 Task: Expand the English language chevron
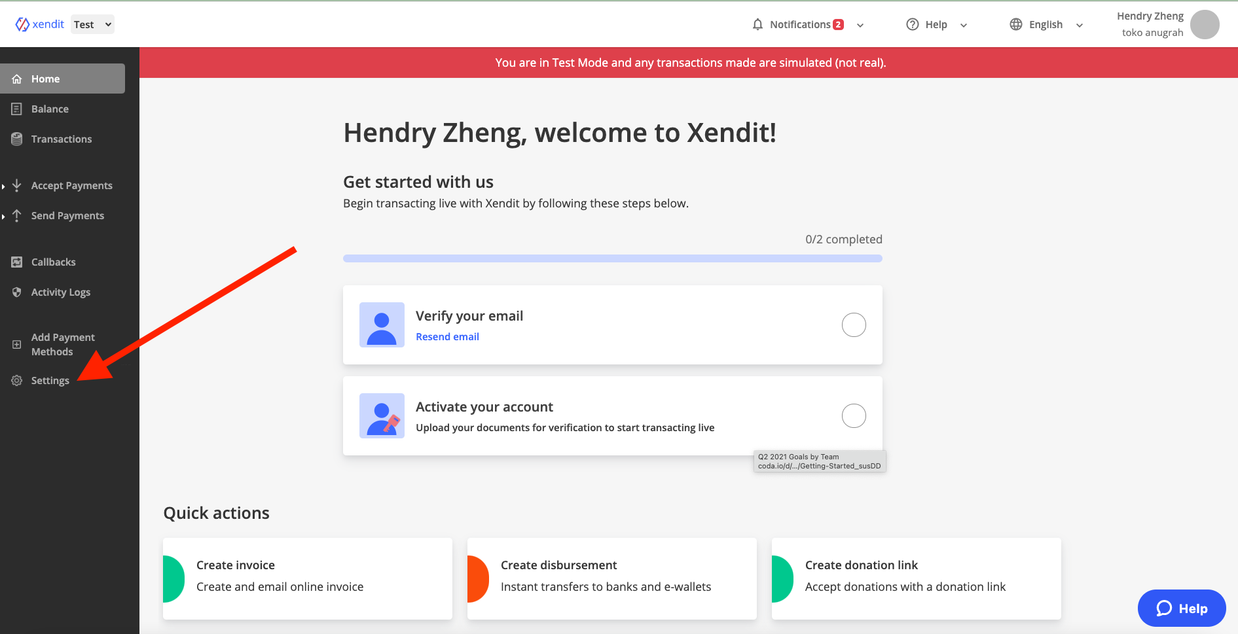[x=1080, y=26]
